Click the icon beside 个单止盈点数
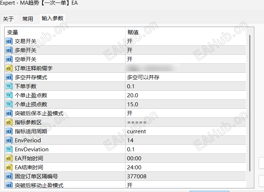The height and width of the screenshot is (192, 264). tap(9, 95)
